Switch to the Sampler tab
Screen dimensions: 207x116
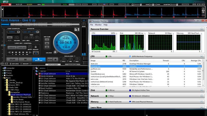pyautogui.click(x=73, y=65)
